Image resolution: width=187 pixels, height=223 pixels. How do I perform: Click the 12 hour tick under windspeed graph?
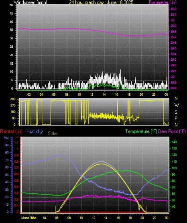pos(92,94)
